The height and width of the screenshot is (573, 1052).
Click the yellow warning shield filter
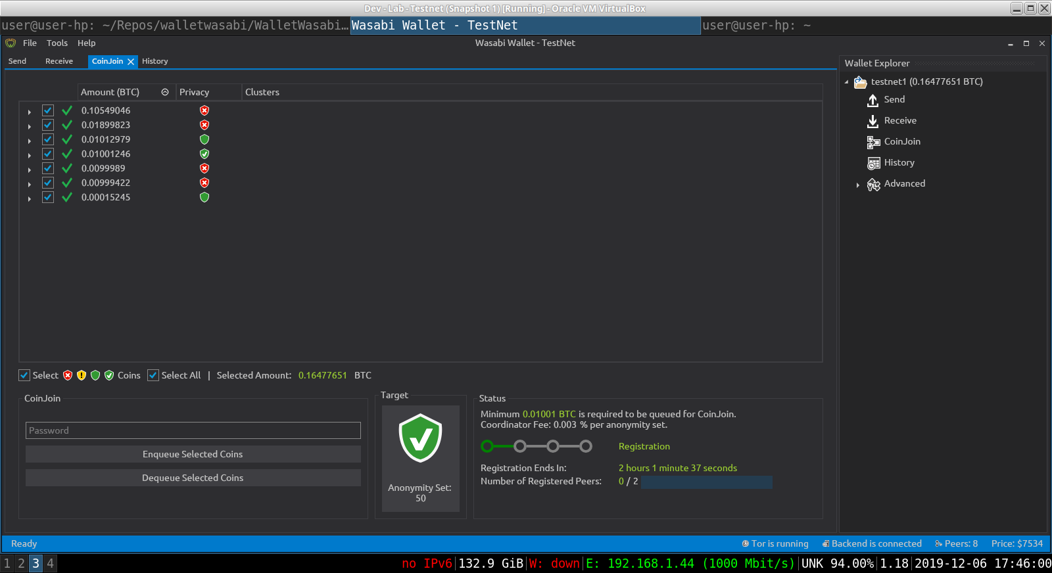coord(82,375)
